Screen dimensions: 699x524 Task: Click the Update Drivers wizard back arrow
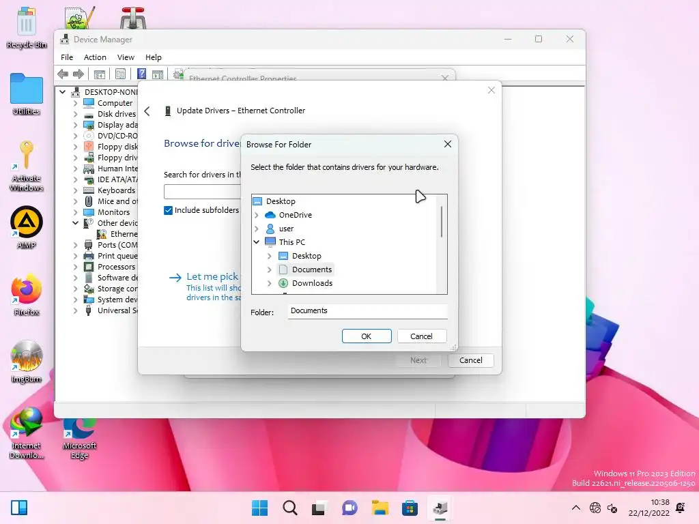click(x=147, y=111)
